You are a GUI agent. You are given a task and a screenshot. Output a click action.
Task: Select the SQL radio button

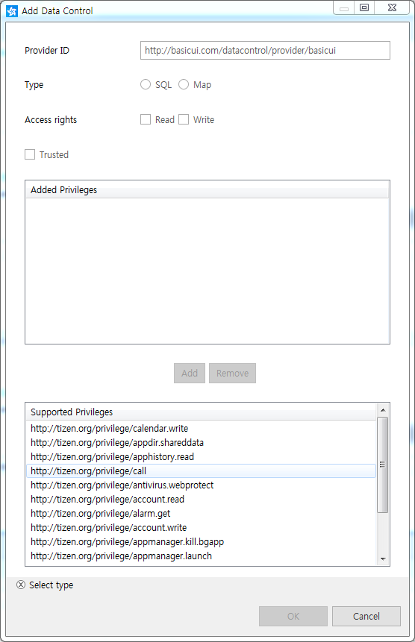146,84
